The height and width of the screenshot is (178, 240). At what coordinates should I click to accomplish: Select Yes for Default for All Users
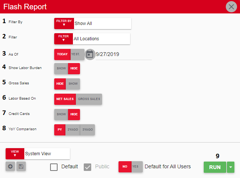137,167
